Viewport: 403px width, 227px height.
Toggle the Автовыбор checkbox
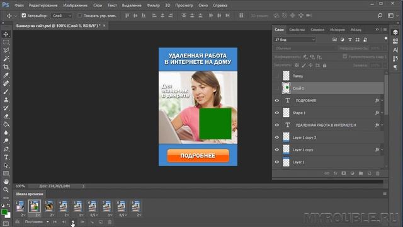click(x=24, y=15)
